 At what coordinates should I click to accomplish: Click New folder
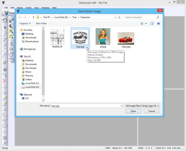click(41, 24)
